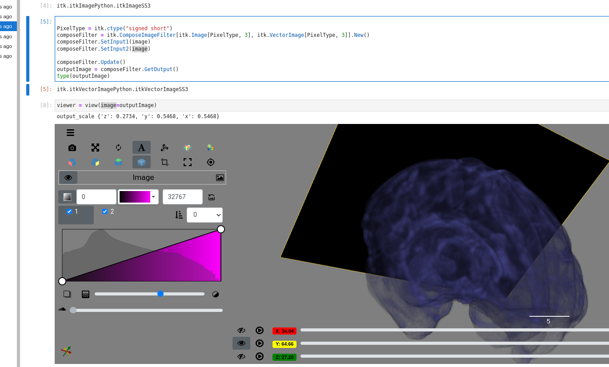Screen dimensions: 609x367
Task: Open the hamburger menu in the viewer
Action: (x=70, y=132)
